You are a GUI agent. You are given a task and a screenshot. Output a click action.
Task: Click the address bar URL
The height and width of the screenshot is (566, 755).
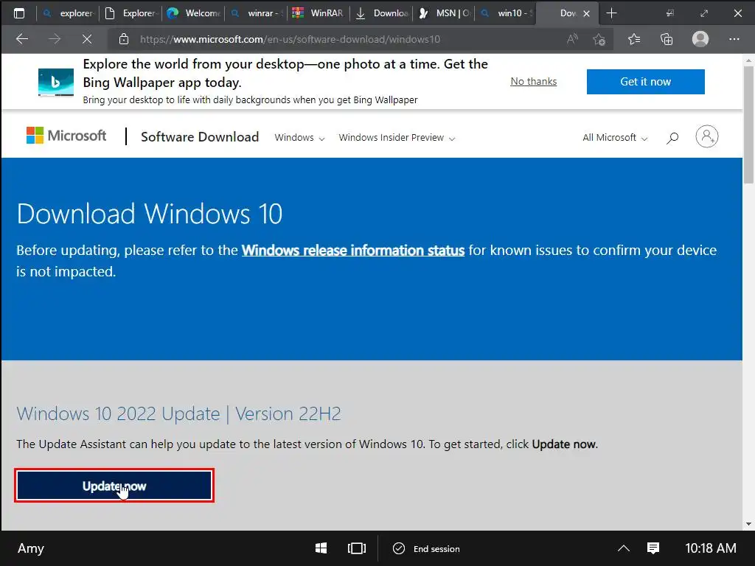(x=290, y=39)
